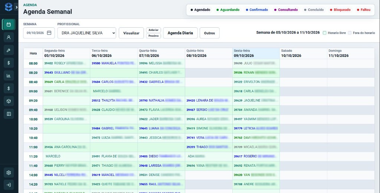The height and width of the screenshot is (193, 380).
Task: Click the Fora do horario legend box
Action: click(x=350, y=33)
